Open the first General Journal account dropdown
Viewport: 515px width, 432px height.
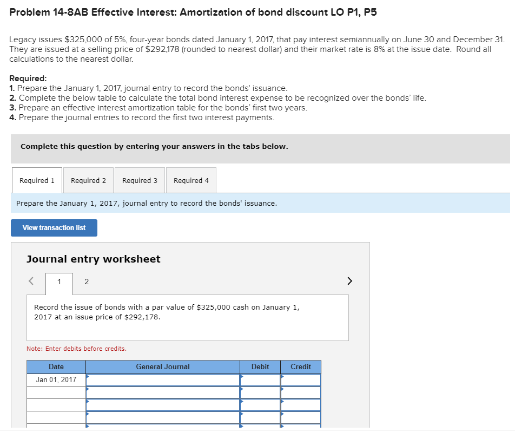click(162, 379)
